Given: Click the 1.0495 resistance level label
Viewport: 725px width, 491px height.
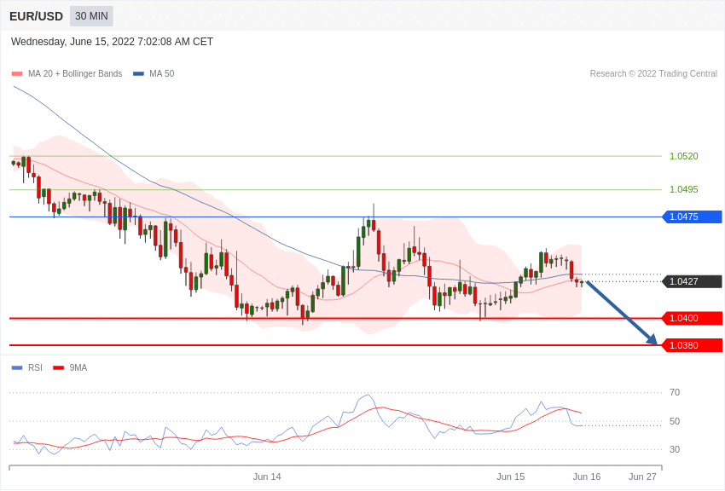Looking at the screenshot, I should point(684,189).
